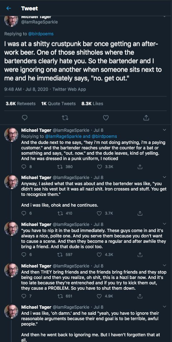Like the reply with 4.3K likes

pos(99,255)
